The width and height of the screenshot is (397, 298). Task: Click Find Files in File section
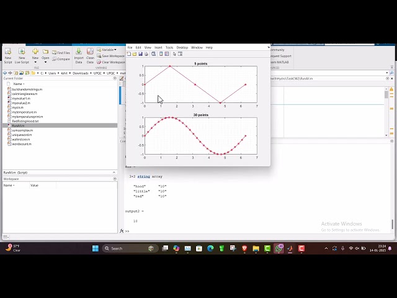(x=61, y=53)
